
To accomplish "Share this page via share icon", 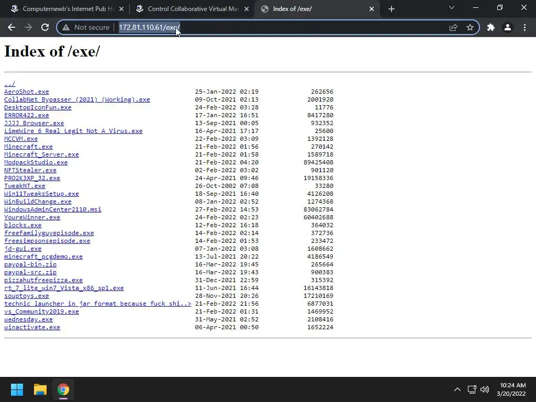I will [453, 27].
